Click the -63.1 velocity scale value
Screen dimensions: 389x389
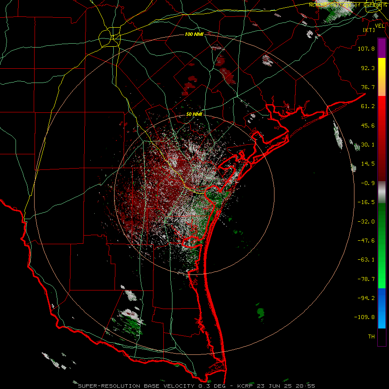point(366,260)
